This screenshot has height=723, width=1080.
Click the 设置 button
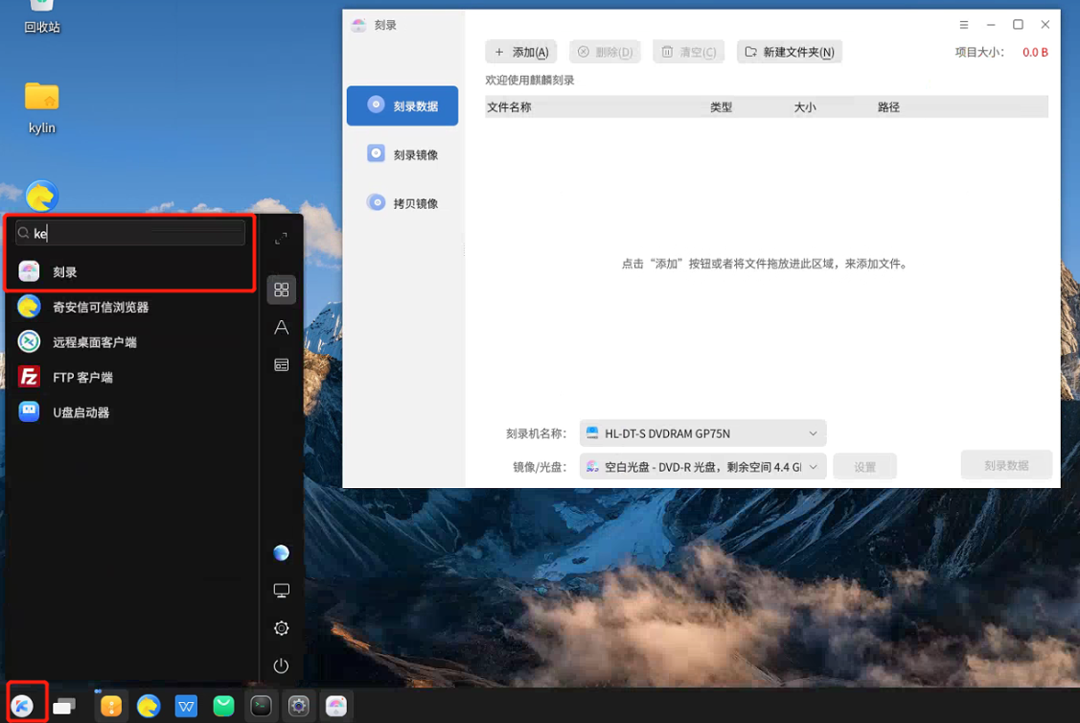point(864,467)
